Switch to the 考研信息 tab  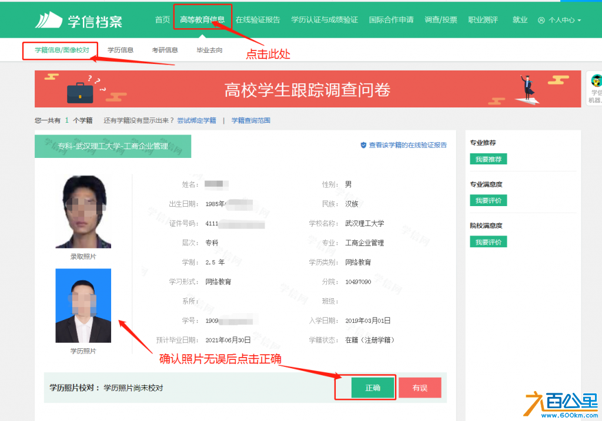[x=165, y=50]
